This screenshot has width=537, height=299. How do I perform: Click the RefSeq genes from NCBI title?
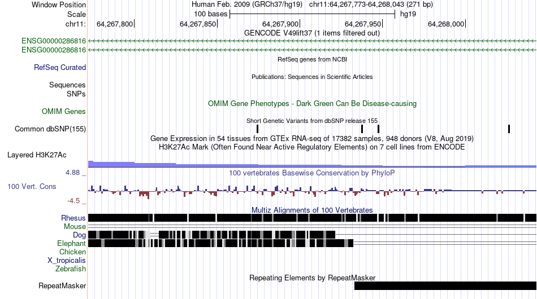(312, 59)
